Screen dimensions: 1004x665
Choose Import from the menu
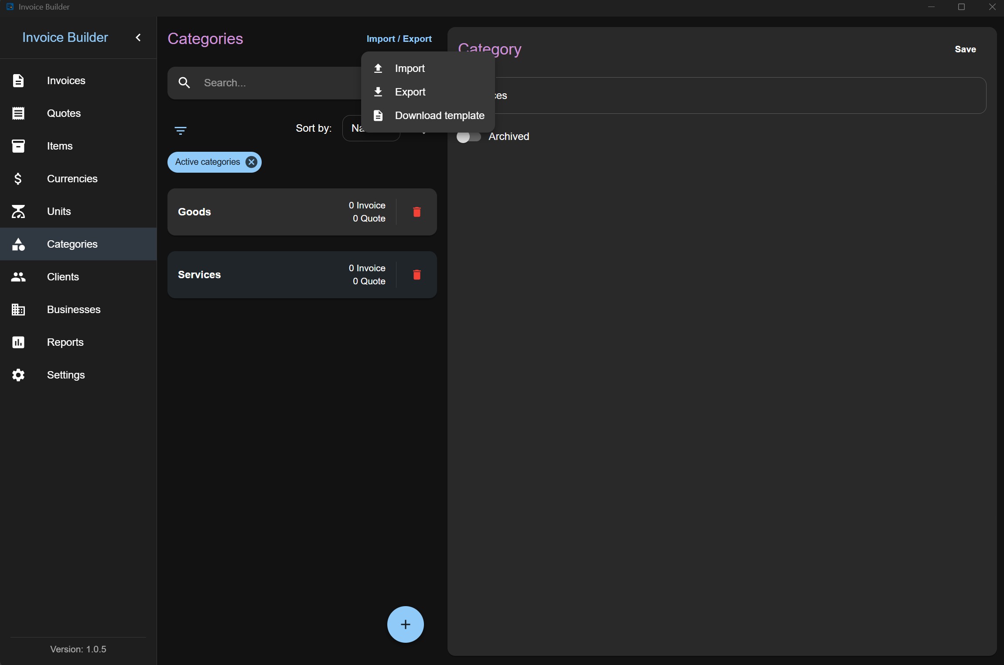(428, 68)
